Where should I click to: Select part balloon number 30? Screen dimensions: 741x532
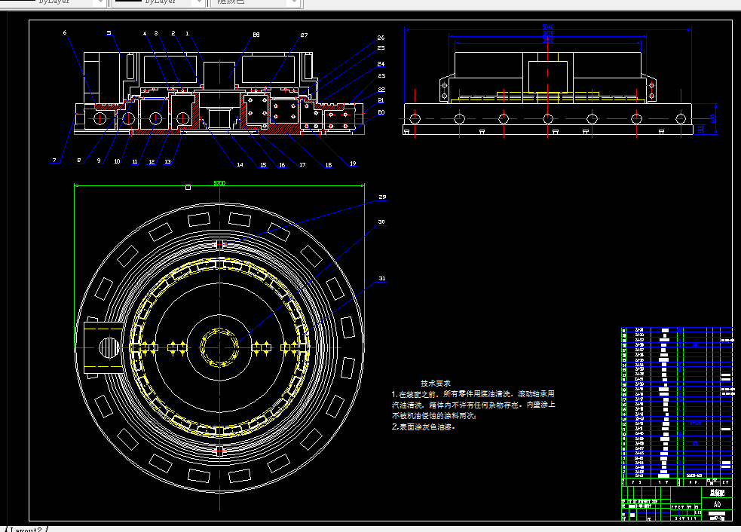pyautogui.click(x=381, y=222)
